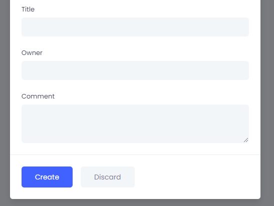Click the Comment field label
The width and height of the screenshot is (274, 206).
[x=38, y=96]
